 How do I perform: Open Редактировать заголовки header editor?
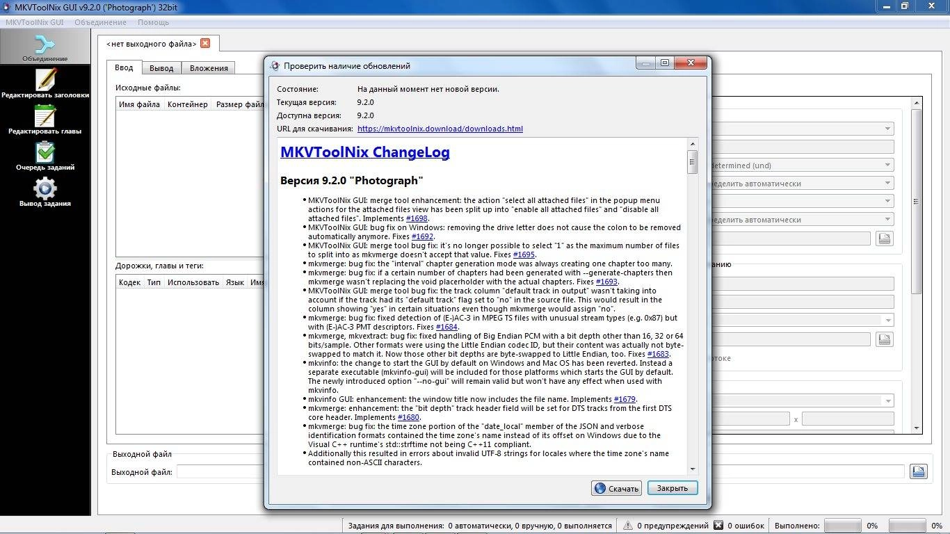45,83
